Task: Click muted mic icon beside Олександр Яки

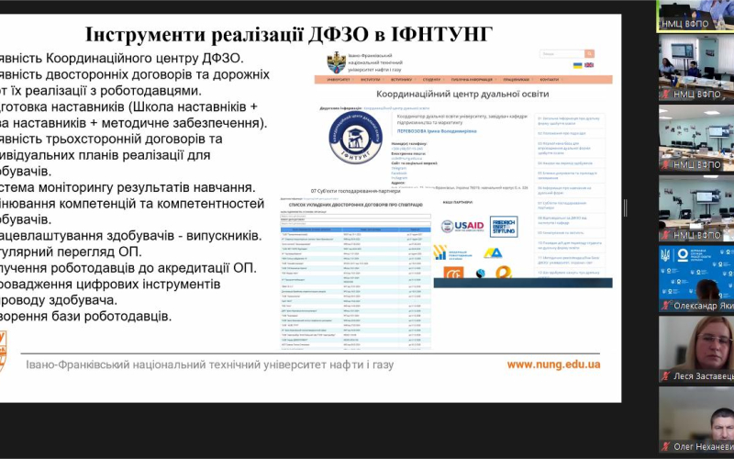Action: point(665,306)
